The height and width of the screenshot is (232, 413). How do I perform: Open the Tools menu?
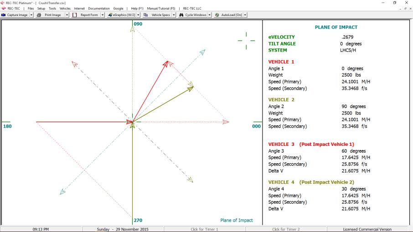[52, 8]
